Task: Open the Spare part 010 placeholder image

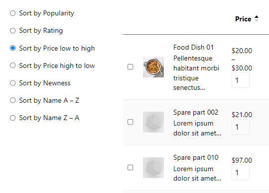Action: [153, 168]
